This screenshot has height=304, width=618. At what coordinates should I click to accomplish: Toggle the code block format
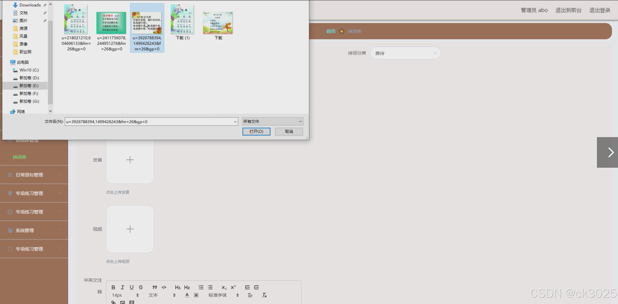coord(164,287)
